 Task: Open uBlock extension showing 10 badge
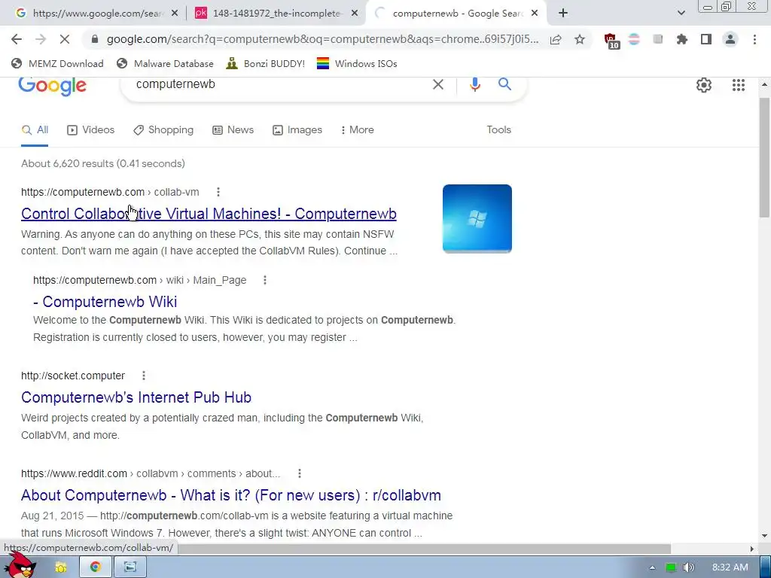tap(611, 41)
